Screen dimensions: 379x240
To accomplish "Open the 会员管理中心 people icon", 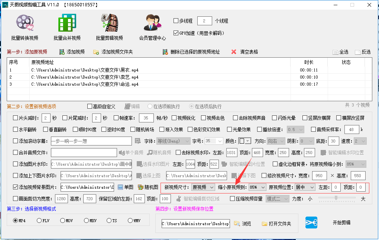I will 152,23.
